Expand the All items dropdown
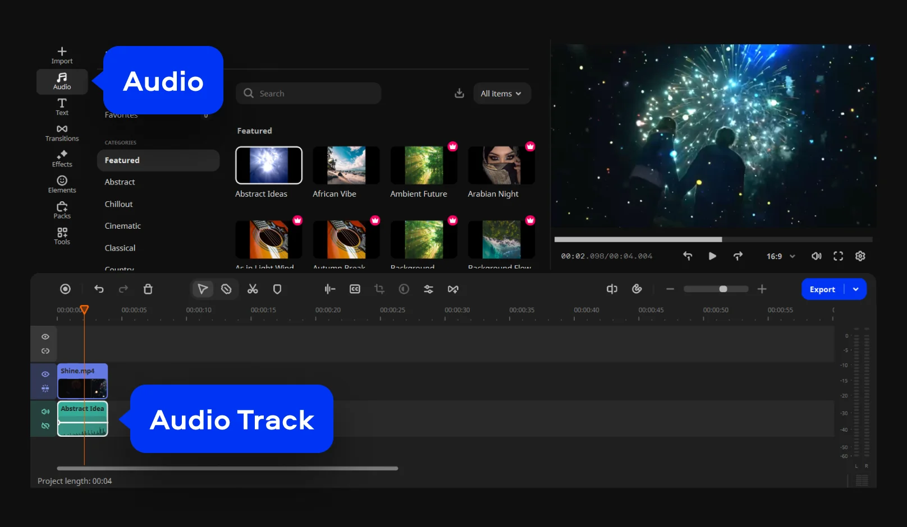The image size is (907, 527). (501, 94)
